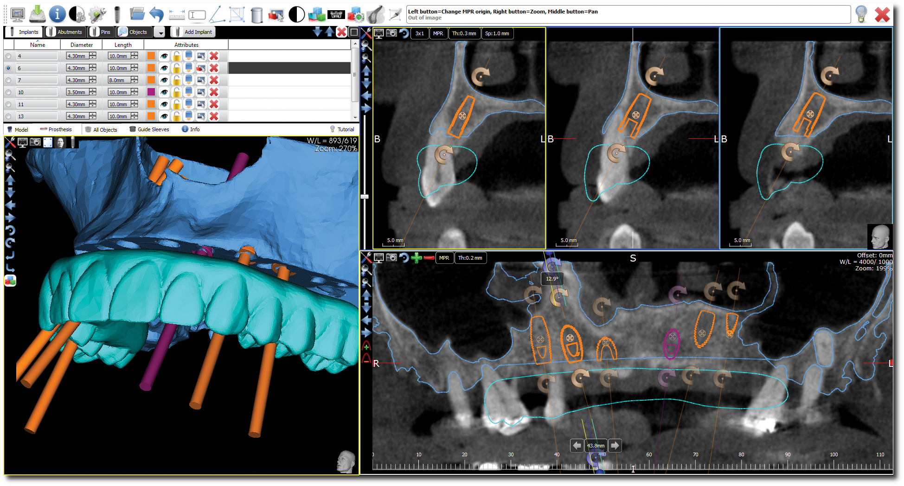This screenshot has height=486, width=904.
Task: Select the radio button for implant 4
Action: click(x=8, y=56)
